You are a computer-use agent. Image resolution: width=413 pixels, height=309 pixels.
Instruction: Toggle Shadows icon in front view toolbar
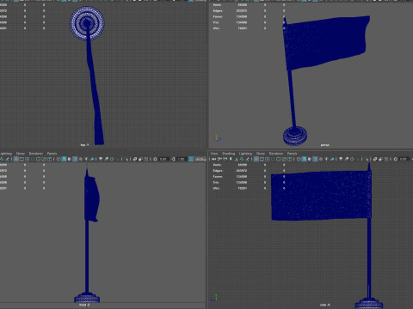92,159
